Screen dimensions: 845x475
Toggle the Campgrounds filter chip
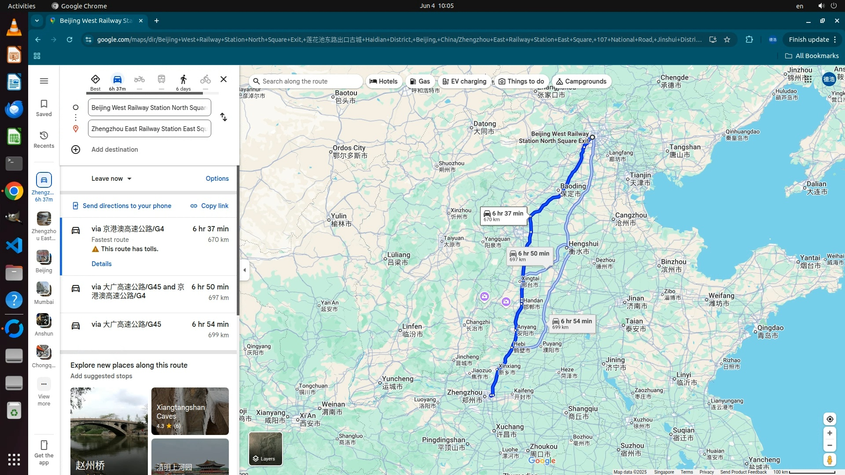[x=581, y=81]
